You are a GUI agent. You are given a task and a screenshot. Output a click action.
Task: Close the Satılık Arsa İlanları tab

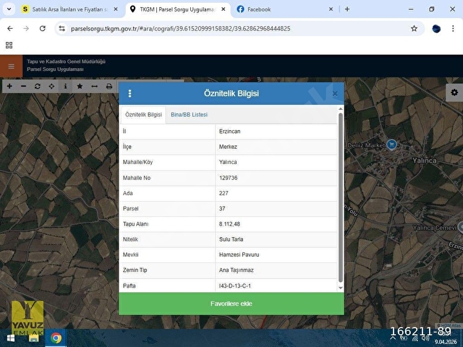116,9
